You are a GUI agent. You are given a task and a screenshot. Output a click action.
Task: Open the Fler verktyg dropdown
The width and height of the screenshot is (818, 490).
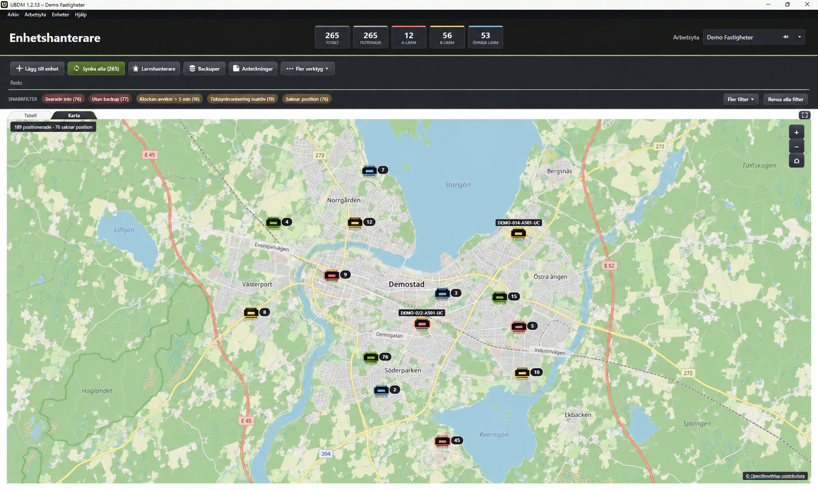coord(308,69)
